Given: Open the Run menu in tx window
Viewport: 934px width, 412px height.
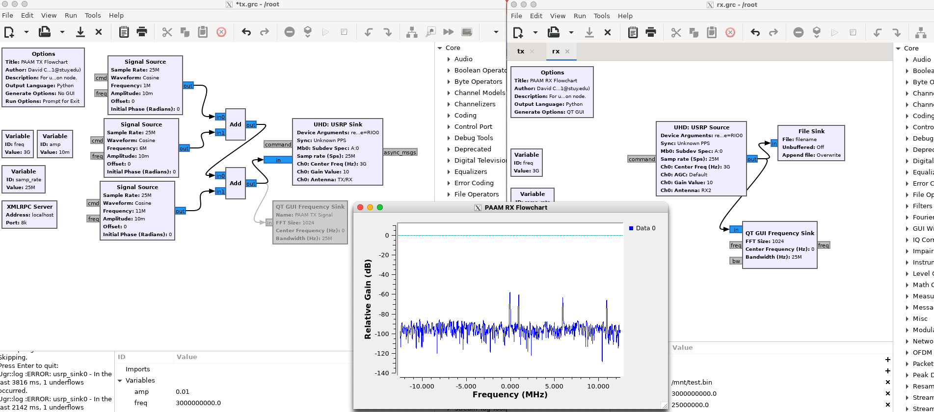Looking at the screenshot, I should [71, 15].
